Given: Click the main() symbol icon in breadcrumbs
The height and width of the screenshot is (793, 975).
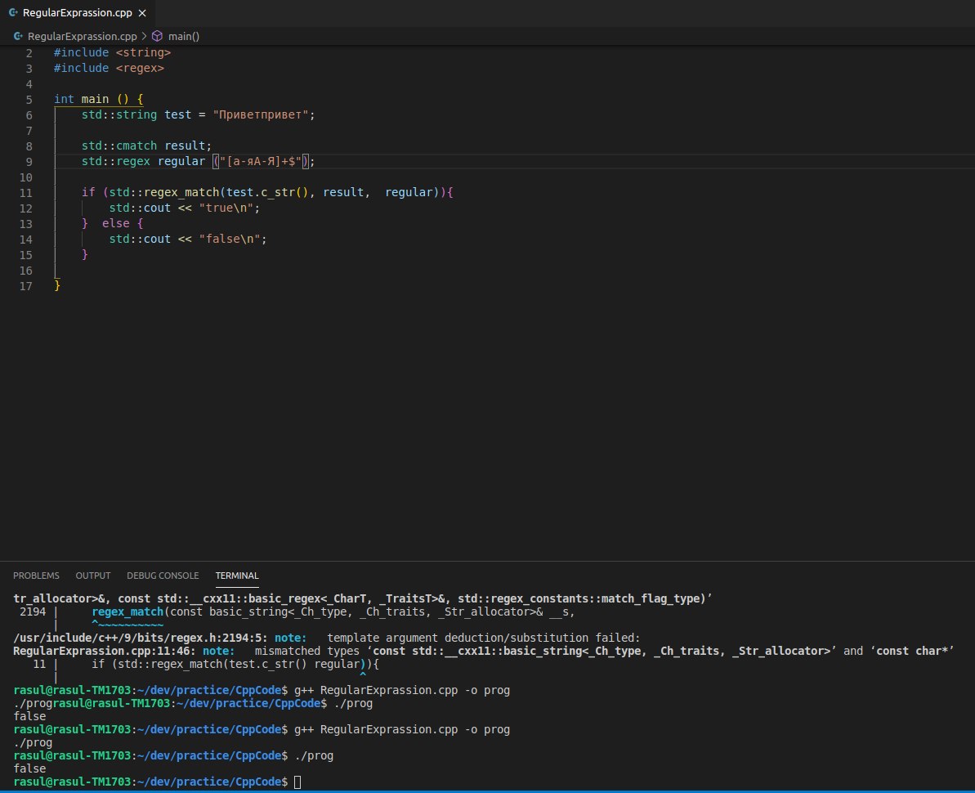Looking at the screenshot, I should (158, 36).
